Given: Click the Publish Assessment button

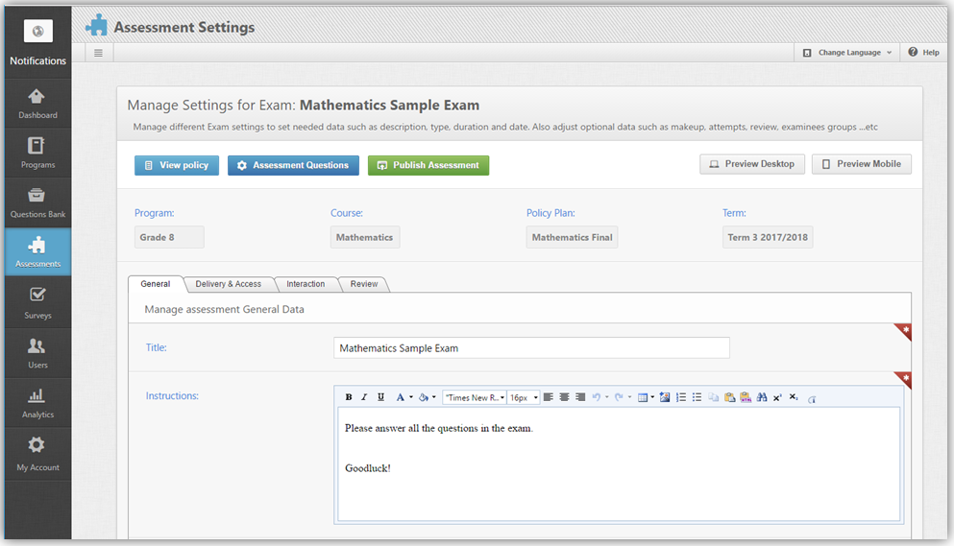Looking at the screenshot, I should click(428, 165).
